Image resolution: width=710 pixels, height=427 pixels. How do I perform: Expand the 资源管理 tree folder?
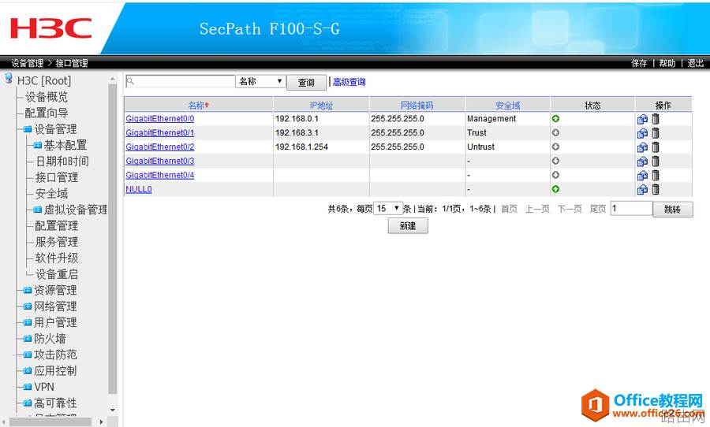27,291
